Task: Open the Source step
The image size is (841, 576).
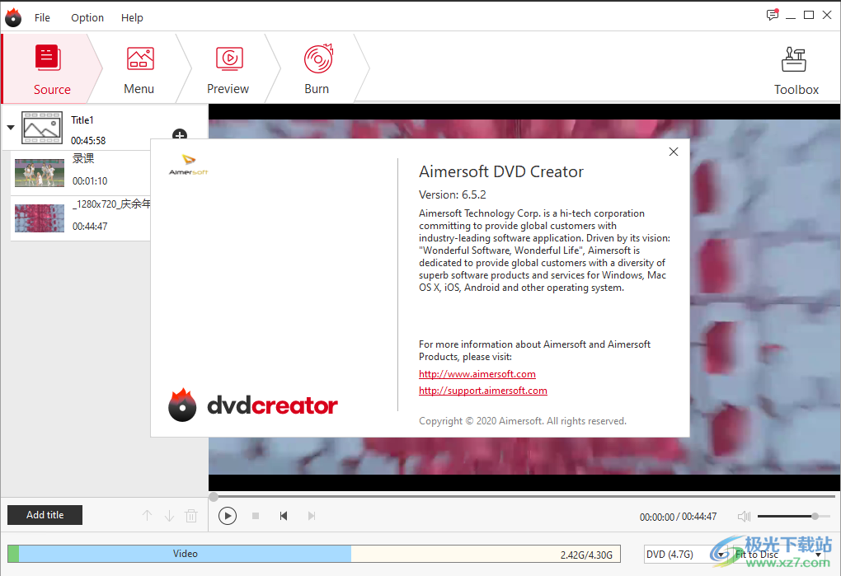Action: click(52, 68)
